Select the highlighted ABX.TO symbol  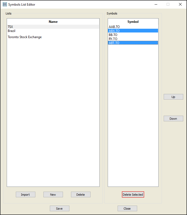coord(114,31)
